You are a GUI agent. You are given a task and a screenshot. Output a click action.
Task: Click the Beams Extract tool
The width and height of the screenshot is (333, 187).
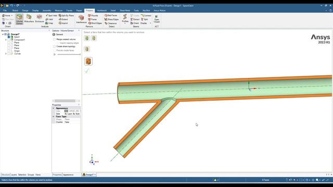(135, 19)
